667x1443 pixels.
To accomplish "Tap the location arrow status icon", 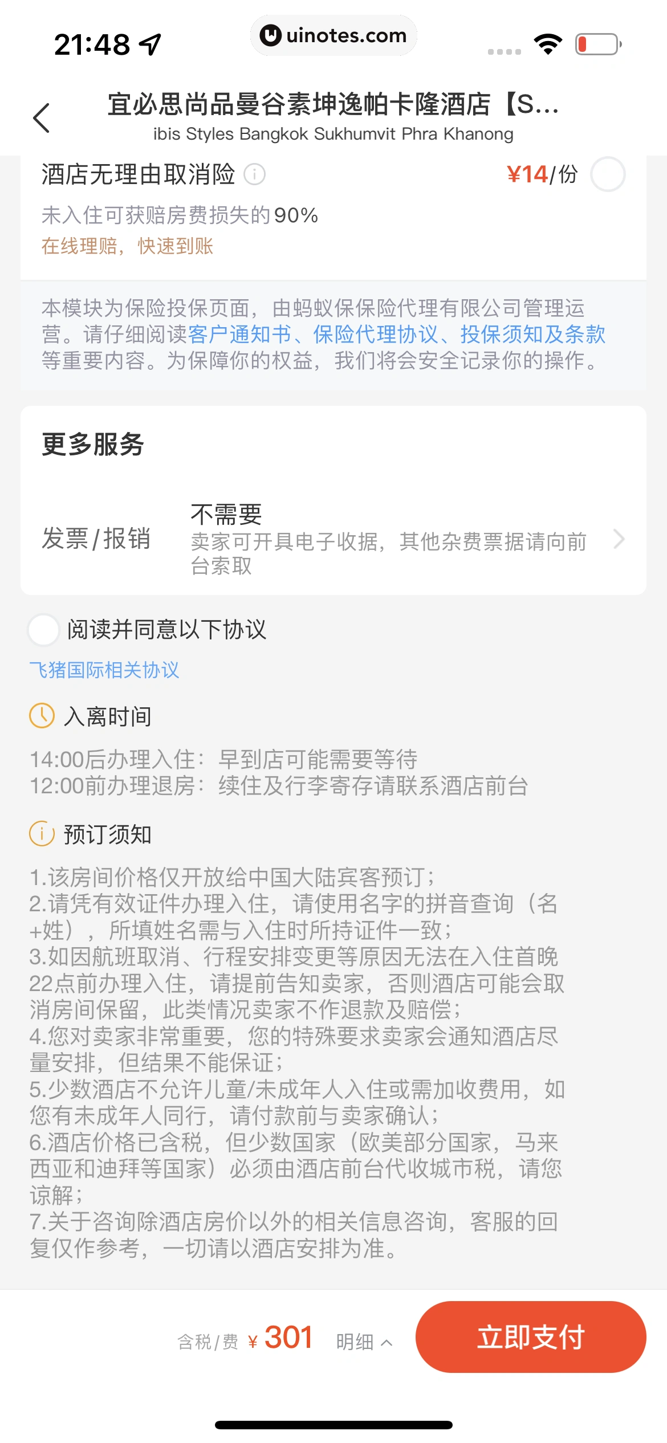I will click(151, 44).
